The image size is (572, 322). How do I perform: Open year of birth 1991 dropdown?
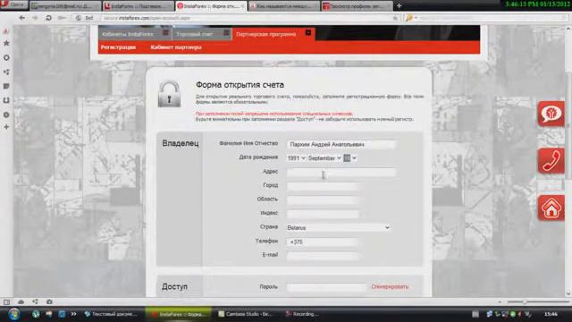296,158
